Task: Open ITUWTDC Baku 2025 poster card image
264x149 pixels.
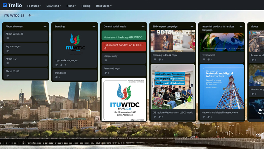Action: click(123, 100)
